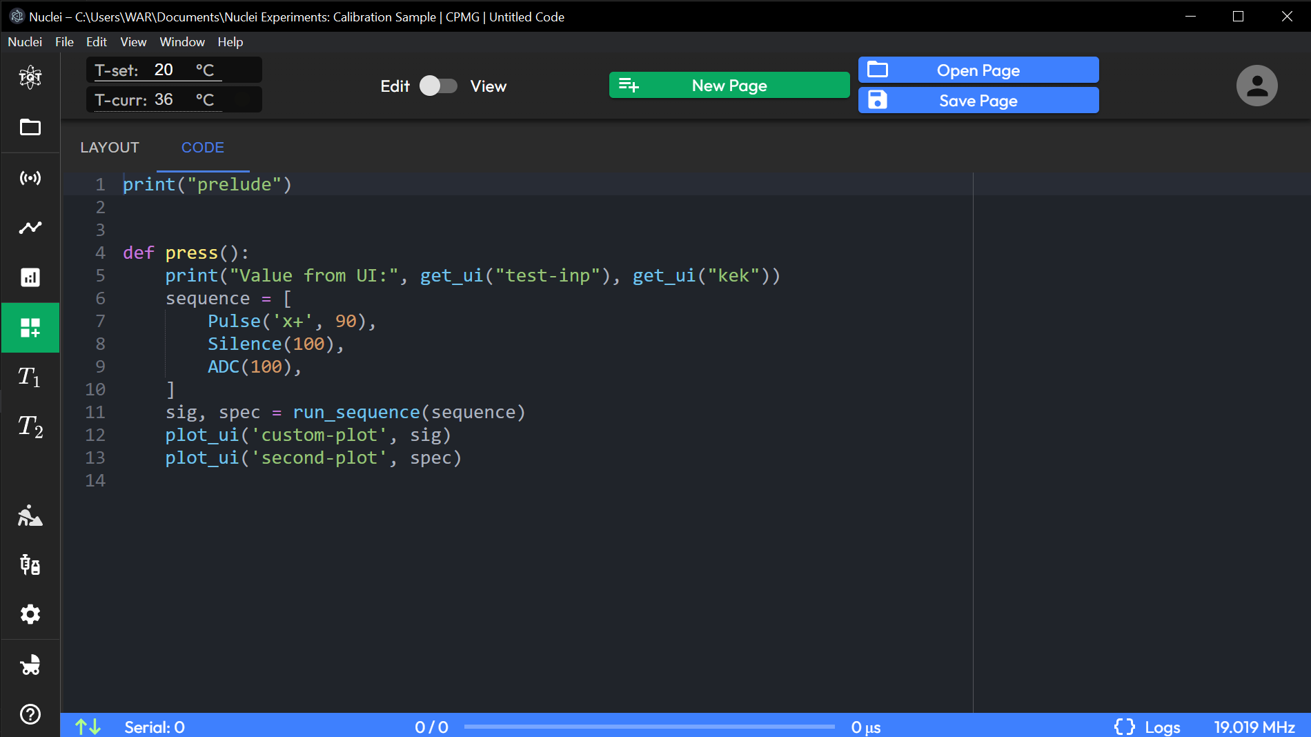Click the View label beside the switch

[x=489, y=86]
